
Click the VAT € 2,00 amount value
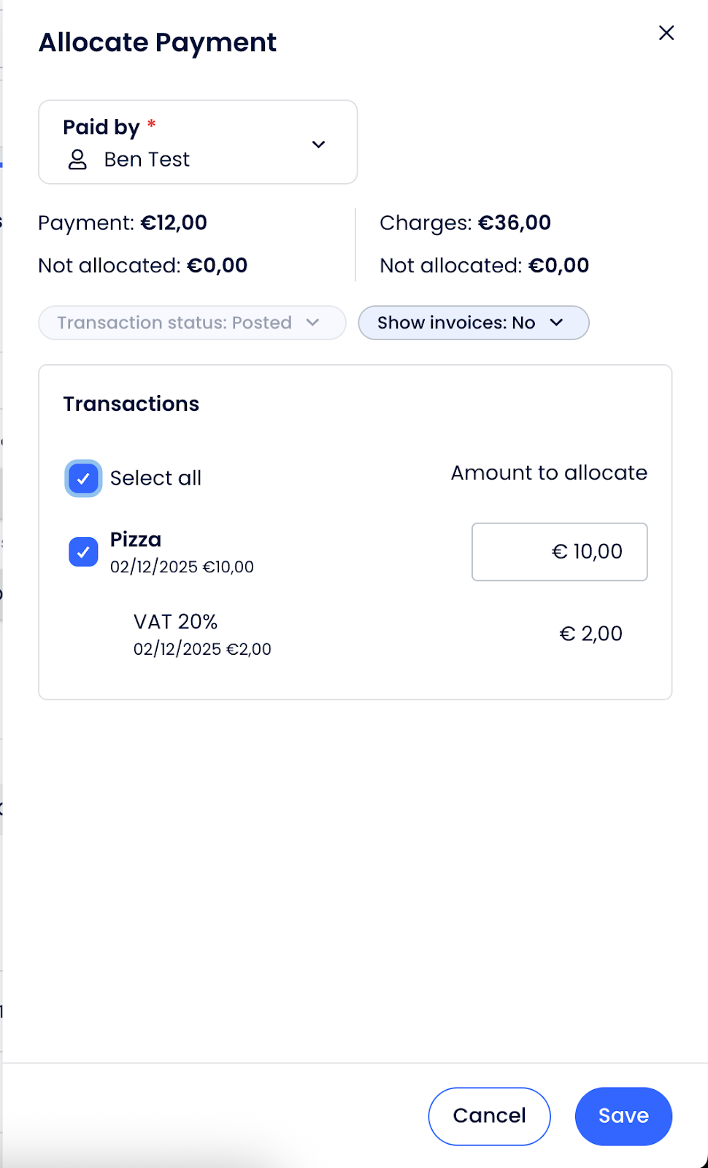point(590,634)
